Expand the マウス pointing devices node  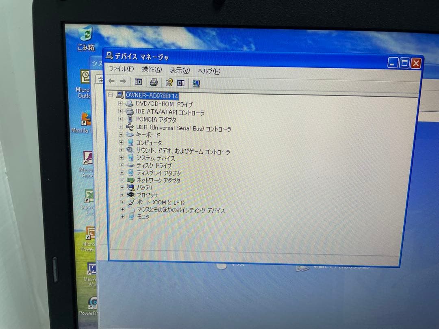[122, 209]
